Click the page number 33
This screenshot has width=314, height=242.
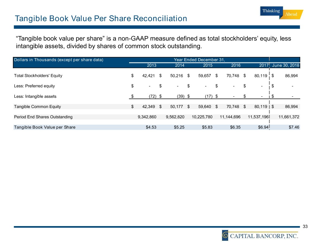(x=305, y=227)
